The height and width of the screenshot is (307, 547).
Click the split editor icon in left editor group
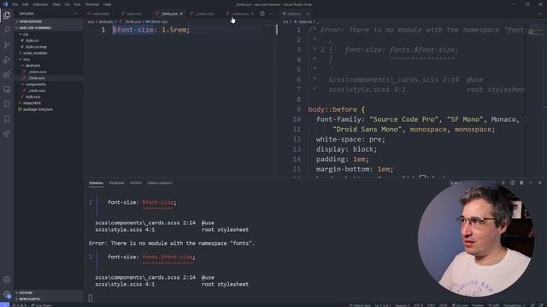[262, 14]
